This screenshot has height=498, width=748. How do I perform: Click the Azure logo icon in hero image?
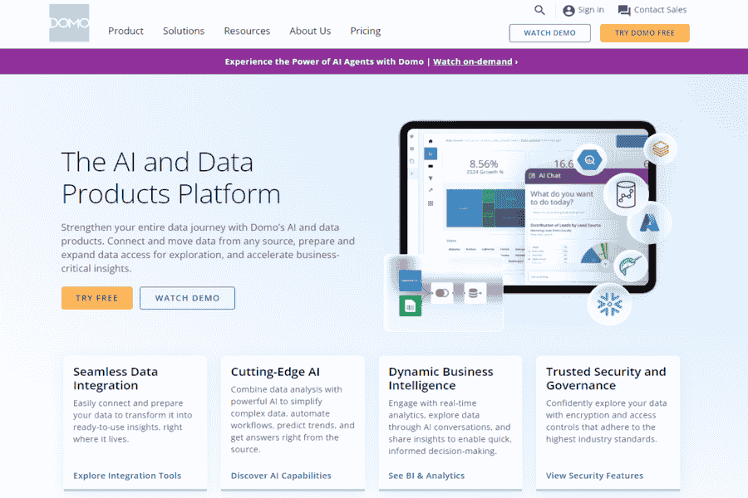tap(649, 222)
